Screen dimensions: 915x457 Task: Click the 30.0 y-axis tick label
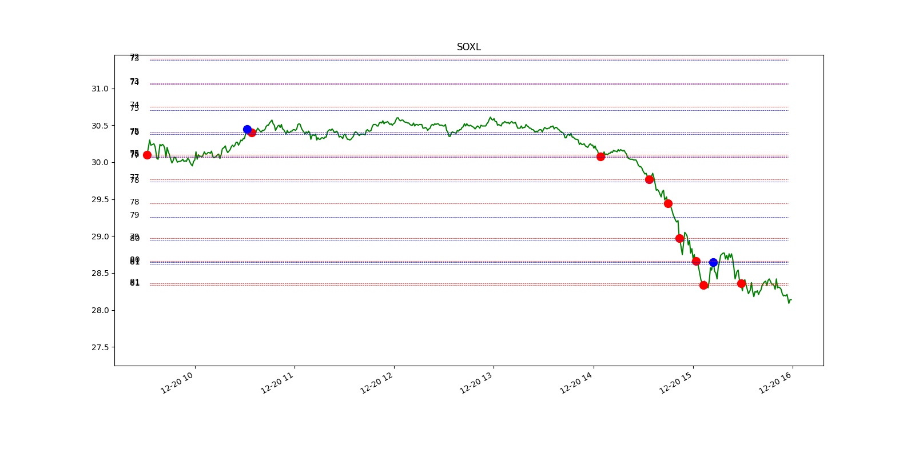100,162
